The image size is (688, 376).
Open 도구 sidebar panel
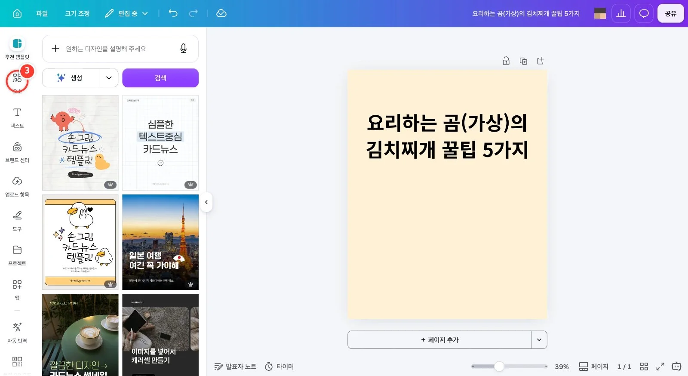tap(17, 221)
